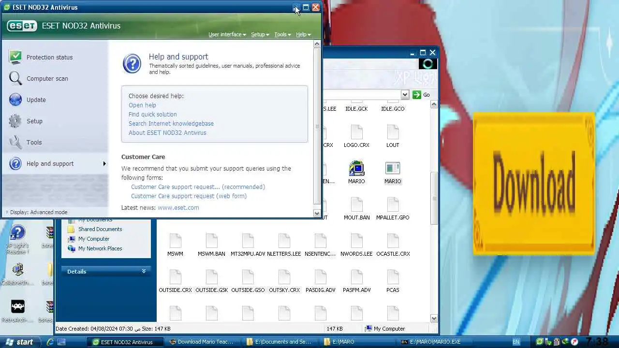Click Explorer file list scroll up arrow

(434, 104)
